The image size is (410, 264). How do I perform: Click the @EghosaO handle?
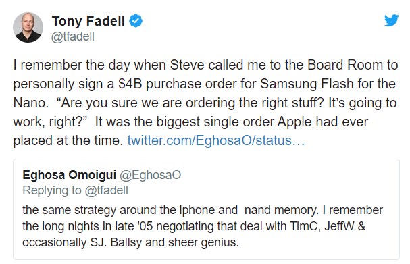click(151, 175)
